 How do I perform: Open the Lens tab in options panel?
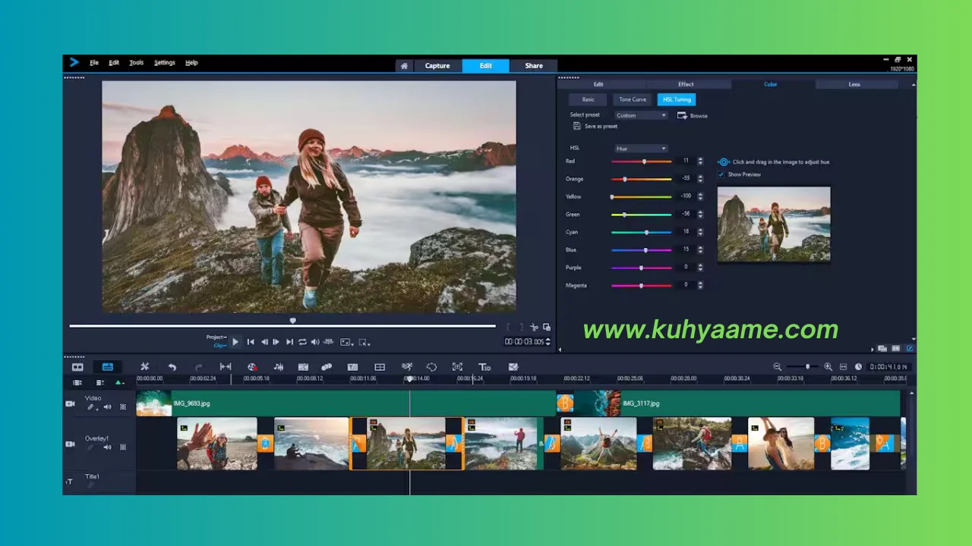click(854, 84)
